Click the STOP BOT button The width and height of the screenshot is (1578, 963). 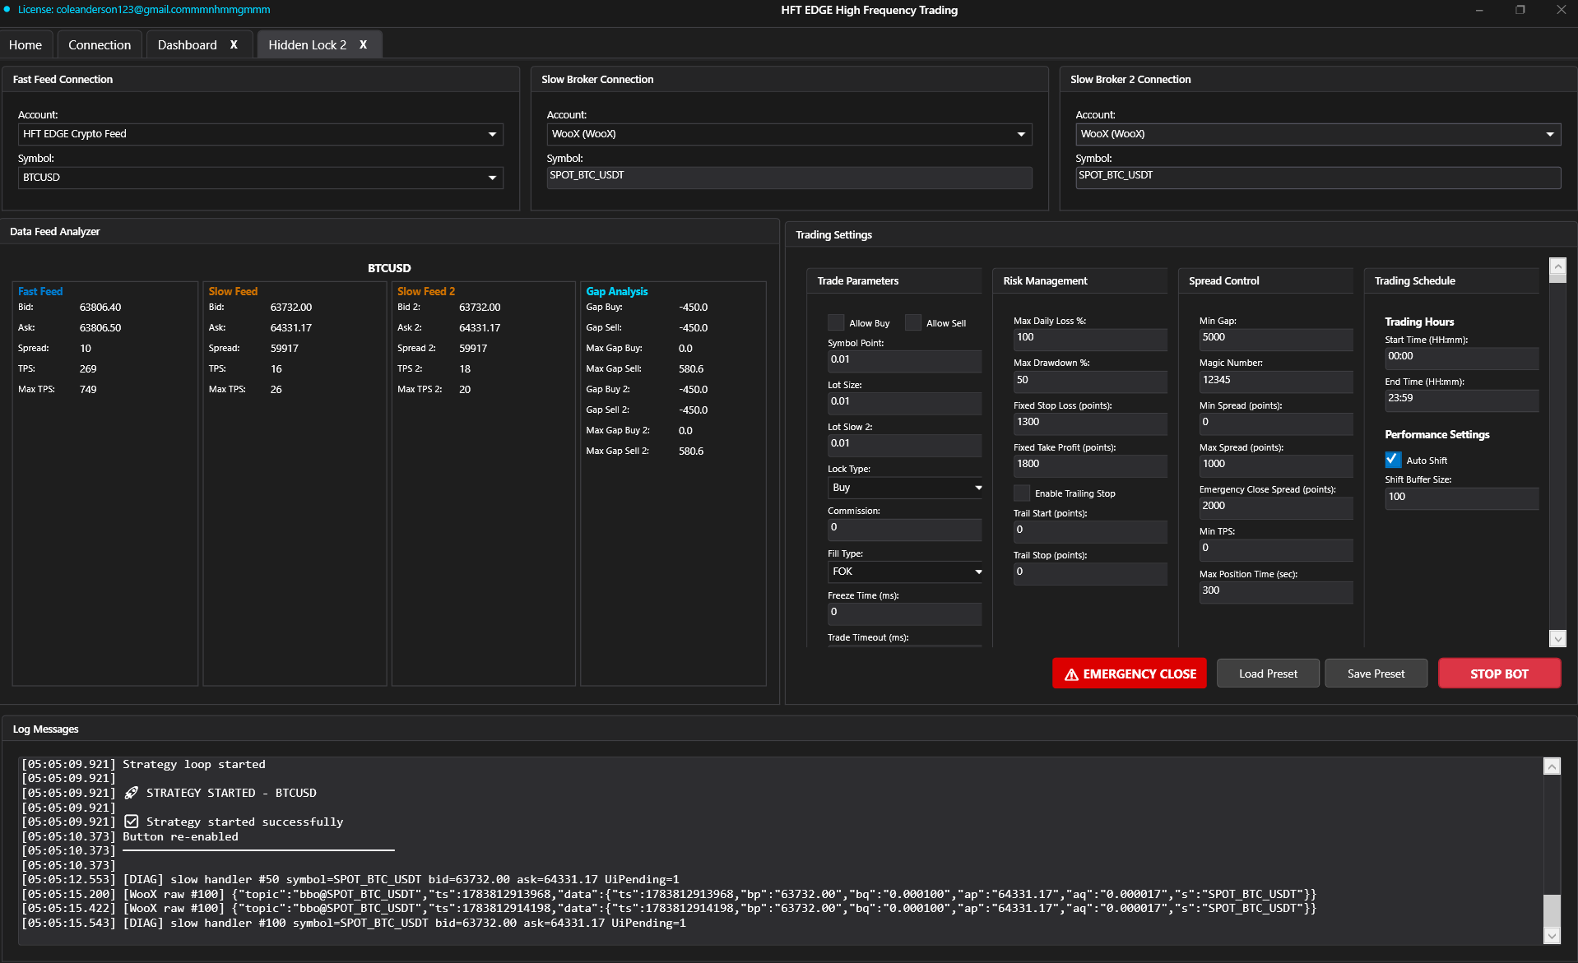1499,674
